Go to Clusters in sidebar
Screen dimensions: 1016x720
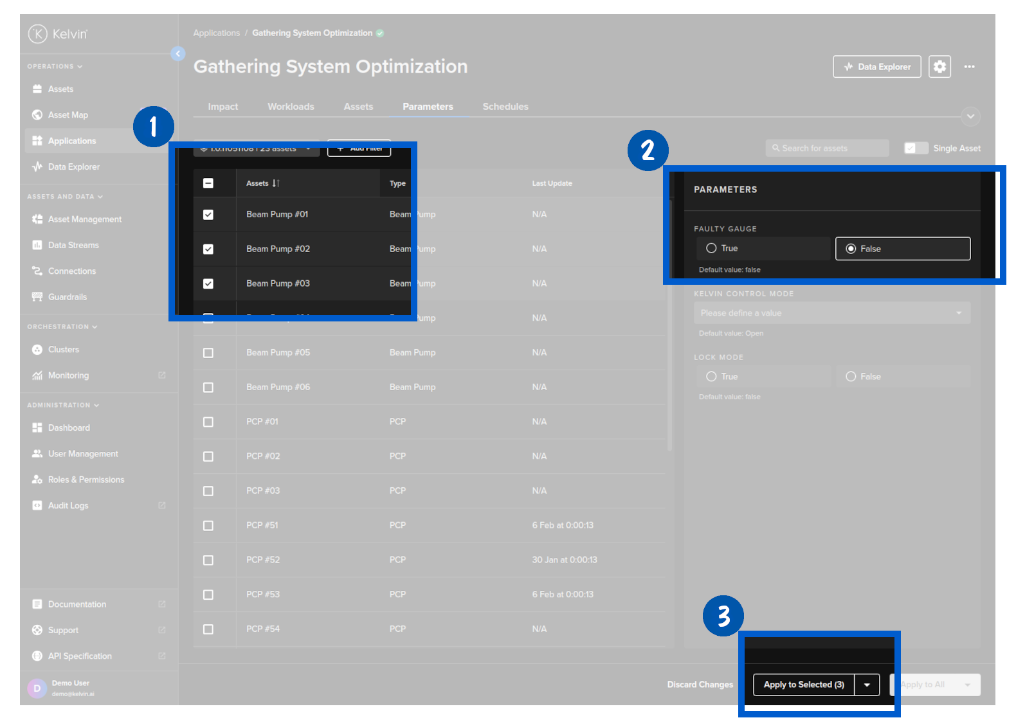pos(63,350)
